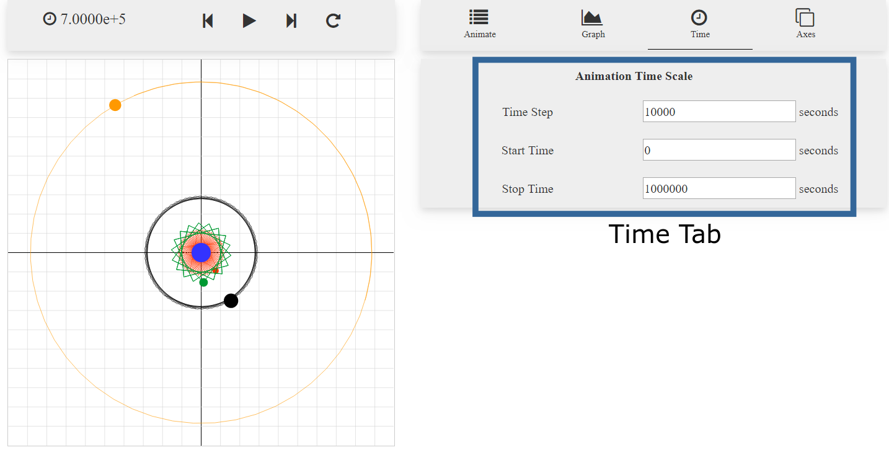
Task: Open the Axes tab
Action: (805, 25)
